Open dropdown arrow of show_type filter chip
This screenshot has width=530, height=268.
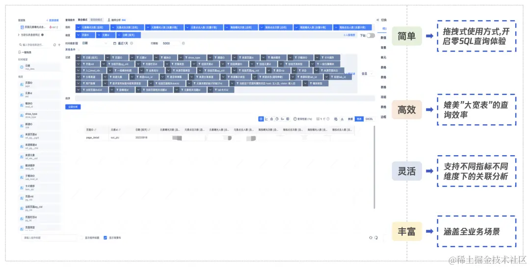181,57
